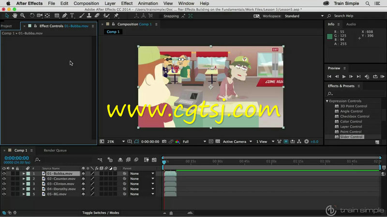Click the show channel color icon
Image resolution: width=387 pixels, height=217 pixels.
[x=177, y=141]
